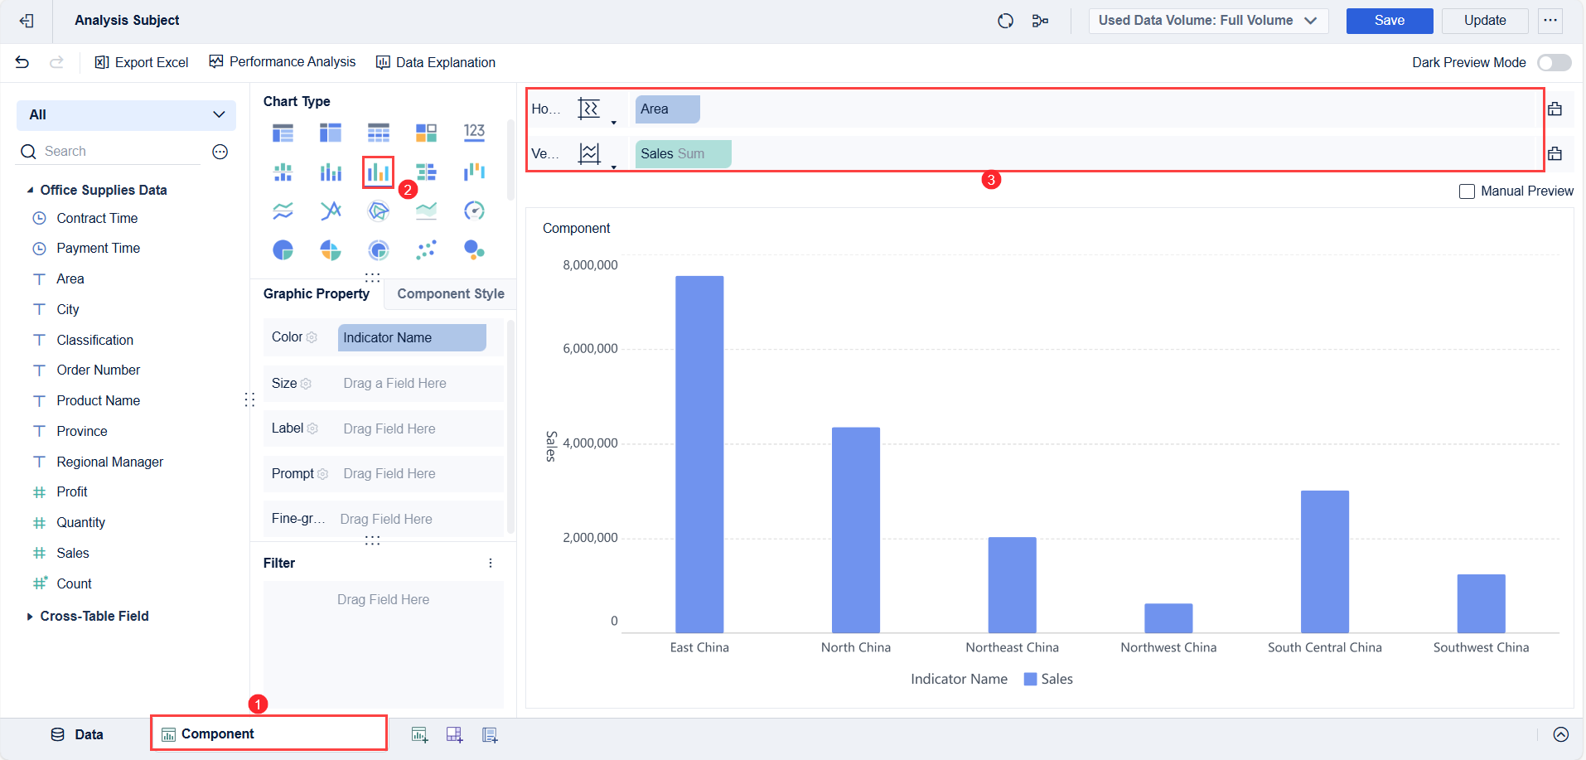Image resolution: width=1586 pixels, height=760 pixels.
Task: Open the header three-dot more menu
Action: pos(1550,21)
